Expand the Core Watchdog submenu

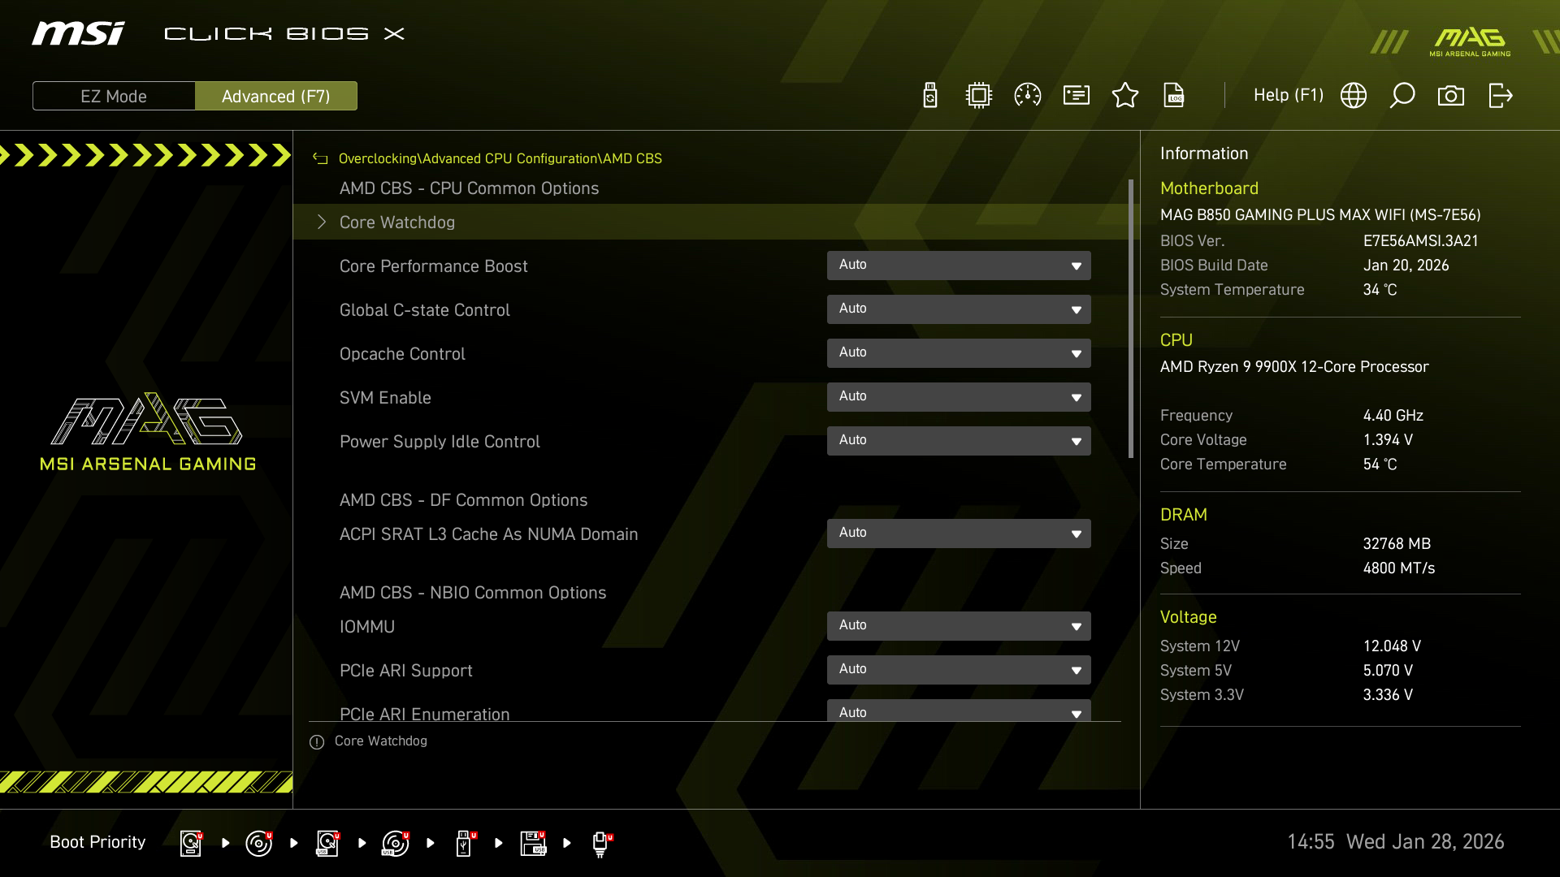pos(397,222)
